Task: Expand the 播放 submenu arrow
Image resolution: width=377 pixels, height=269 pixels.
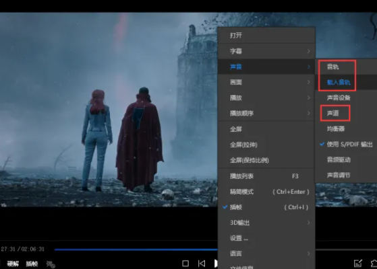Action: coord(308,98)
